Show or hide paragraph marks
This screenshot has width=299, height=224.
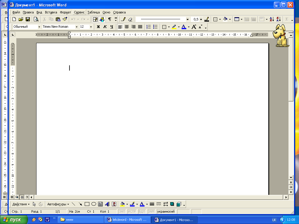(110, 19)
